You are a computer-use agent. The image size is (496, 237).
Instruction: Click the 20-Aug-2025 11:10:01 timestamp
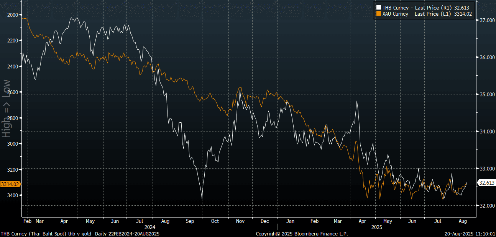coord(470,234)
